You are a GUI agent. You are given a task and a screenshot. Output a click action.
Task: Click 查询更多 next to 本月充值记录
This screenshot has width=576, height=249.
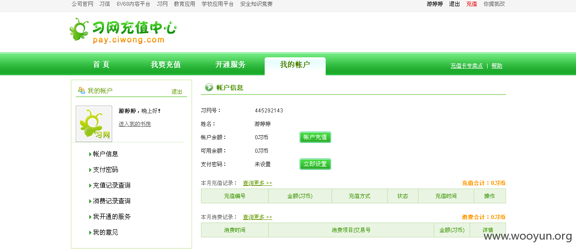[257, 183]
